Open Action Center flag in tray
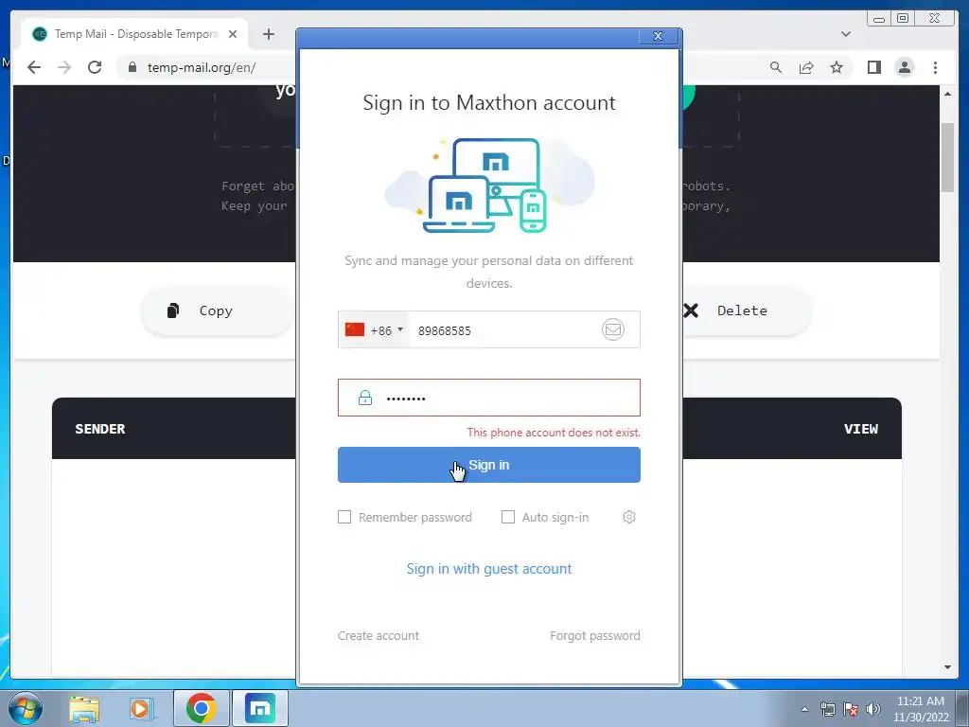The image size is (969, 727). 851,709
